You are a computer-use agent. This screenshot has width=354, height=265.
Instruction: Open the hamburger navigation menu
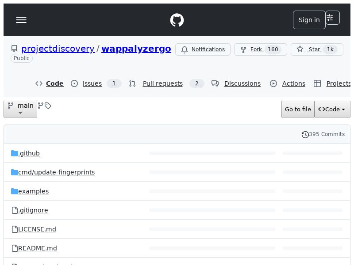(21, 20)
